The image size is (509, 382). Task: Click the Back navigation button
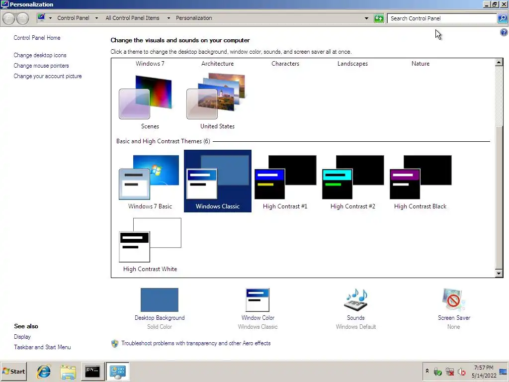(9, 18)
